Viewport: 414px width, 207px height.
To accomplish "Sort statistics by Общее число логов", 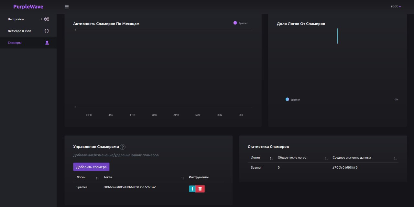I will (x=326, y=158).
